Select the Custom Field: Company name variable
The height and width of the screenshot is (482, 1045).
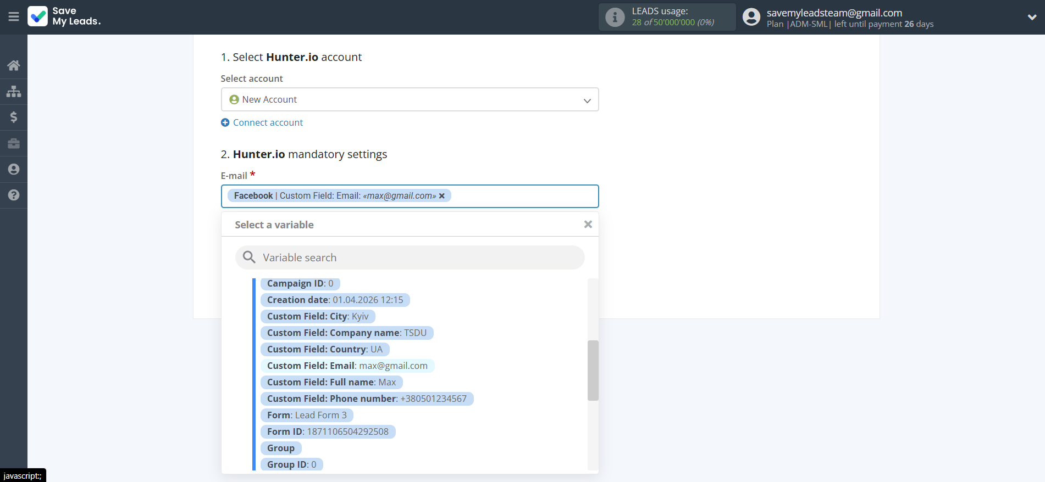347,333
